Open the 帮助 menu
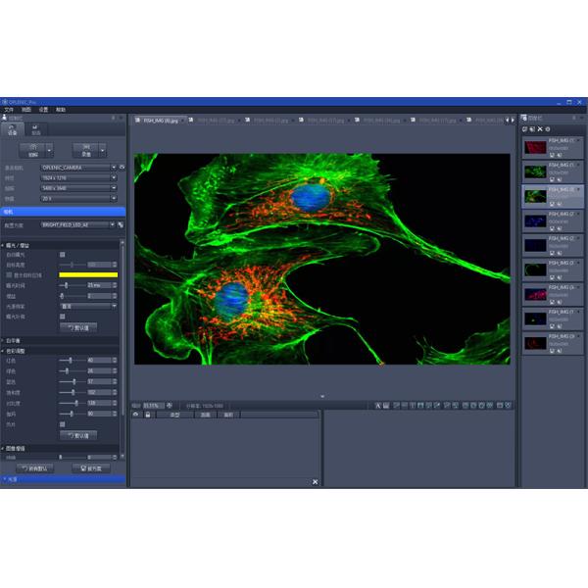Screen dimensions: 588x588 click(61, 110)
